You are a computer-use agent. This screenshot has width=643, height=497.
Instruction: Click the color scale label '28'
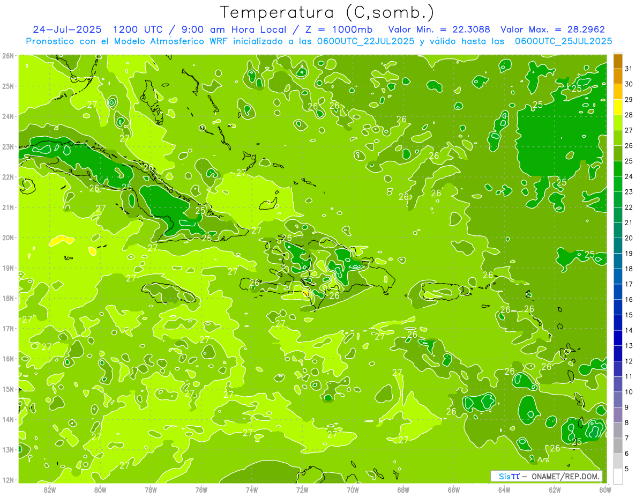[629, 115]
